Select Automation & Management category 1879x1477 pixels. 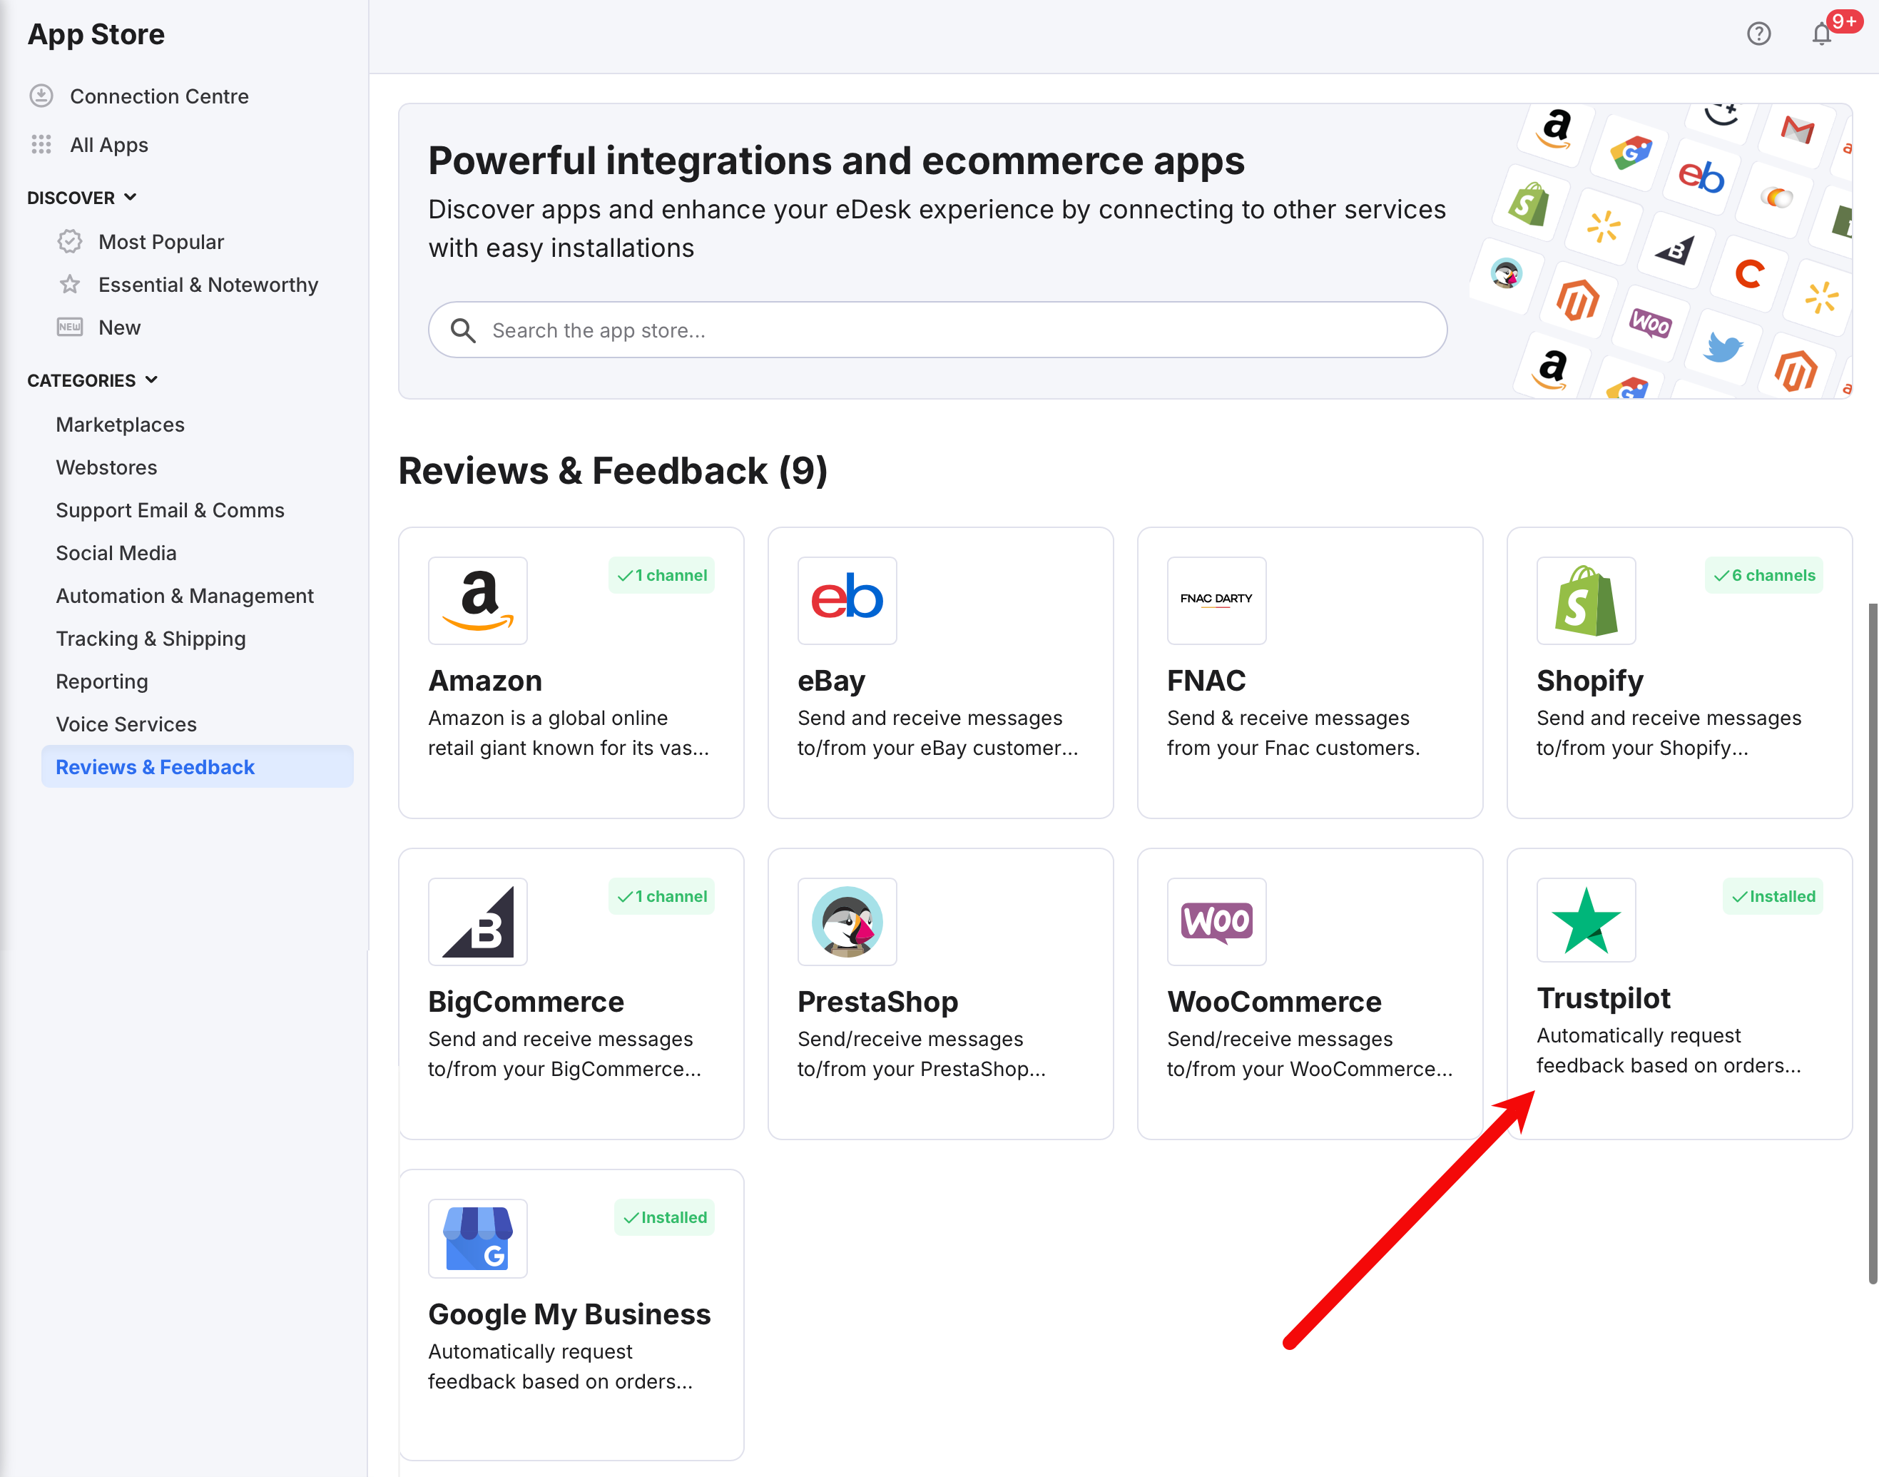[185, 596]
